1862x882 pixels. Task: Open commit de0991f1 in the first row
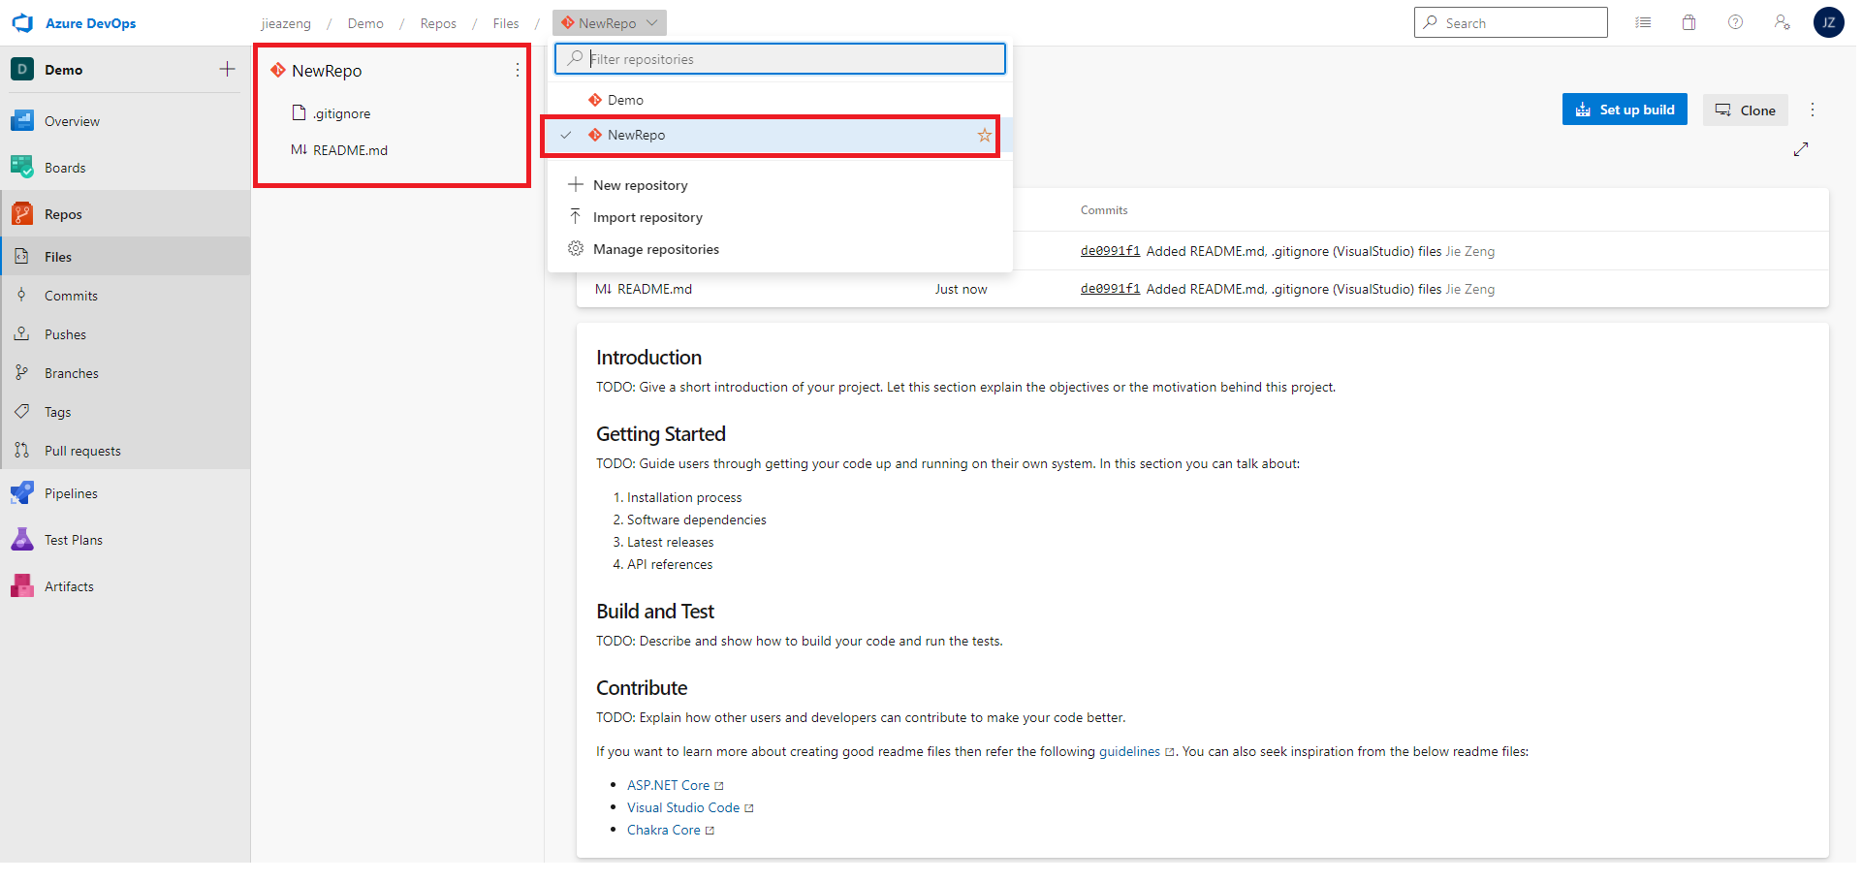[1111, 251]
